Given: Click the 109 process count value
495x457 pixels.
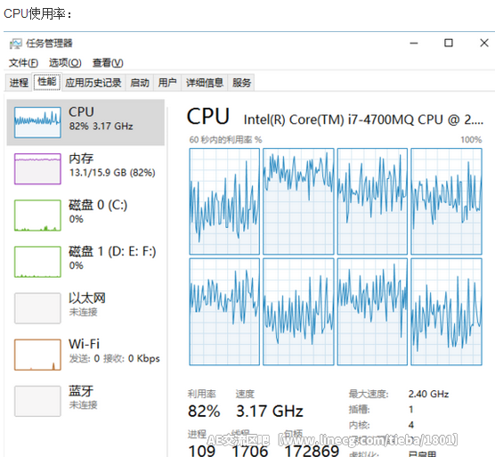Looking at the screenshot, I should point(202,451).
